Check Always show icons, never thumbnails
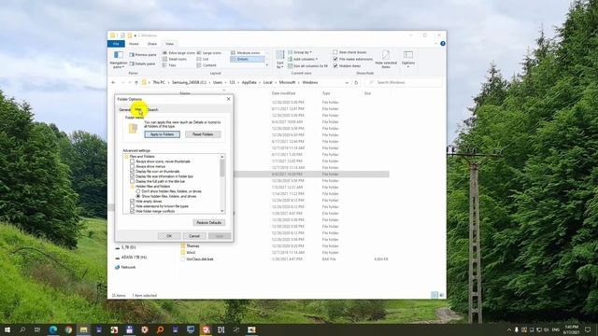Screen dimensions: 598x336 (160, 161)
